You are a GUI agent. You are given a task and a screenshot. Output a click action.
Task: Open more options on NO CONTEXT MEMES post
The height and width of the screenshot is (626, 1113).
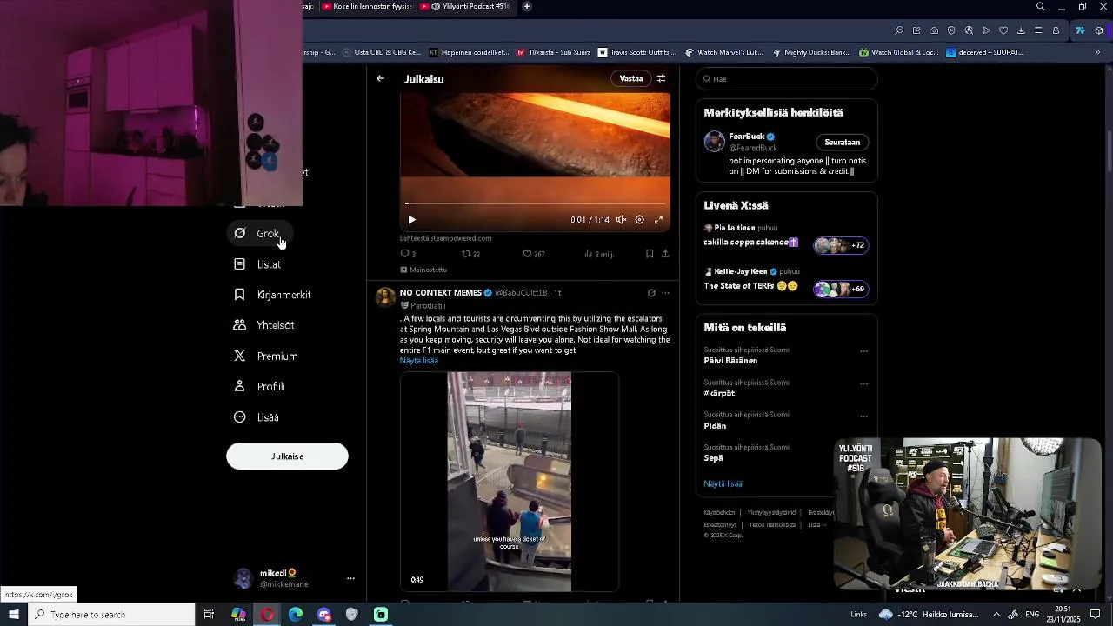coord(665,293)
